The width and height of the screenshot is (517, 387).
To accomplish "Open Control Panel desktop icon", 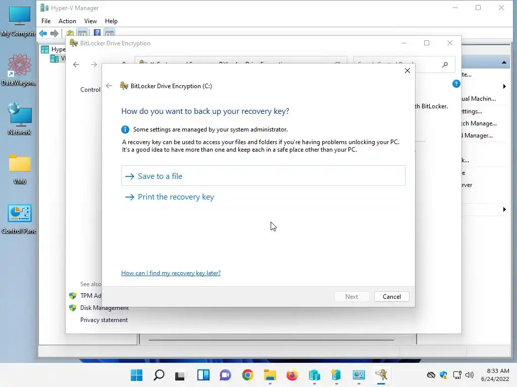I will (x=19, y=219).
